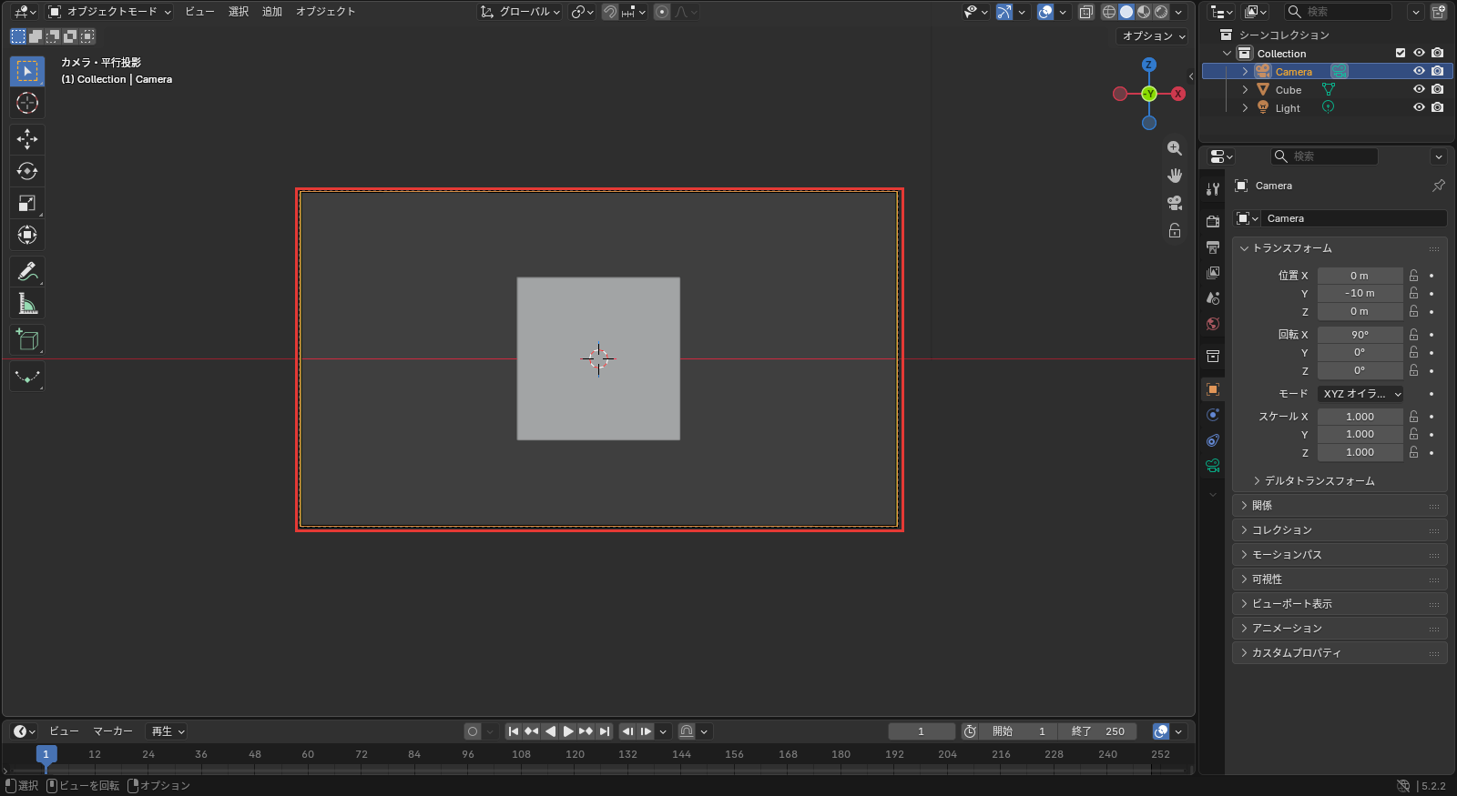
Task: Click the 位置 Y value field
Action: [1360, 293]
